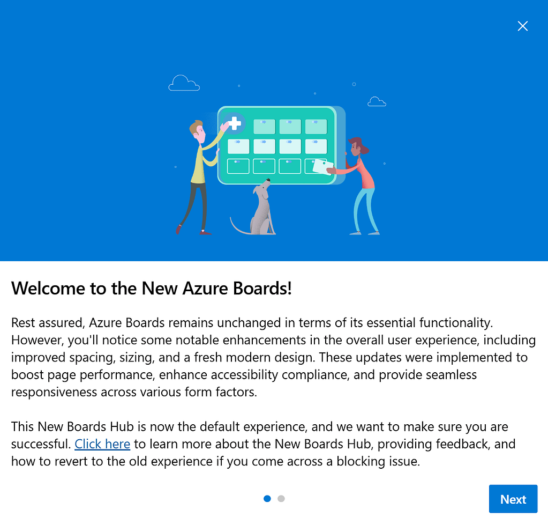The height and width of the screenshot is (524, 548).
Task: Select the first blue page indicator dot
Action: coord(267,498)
